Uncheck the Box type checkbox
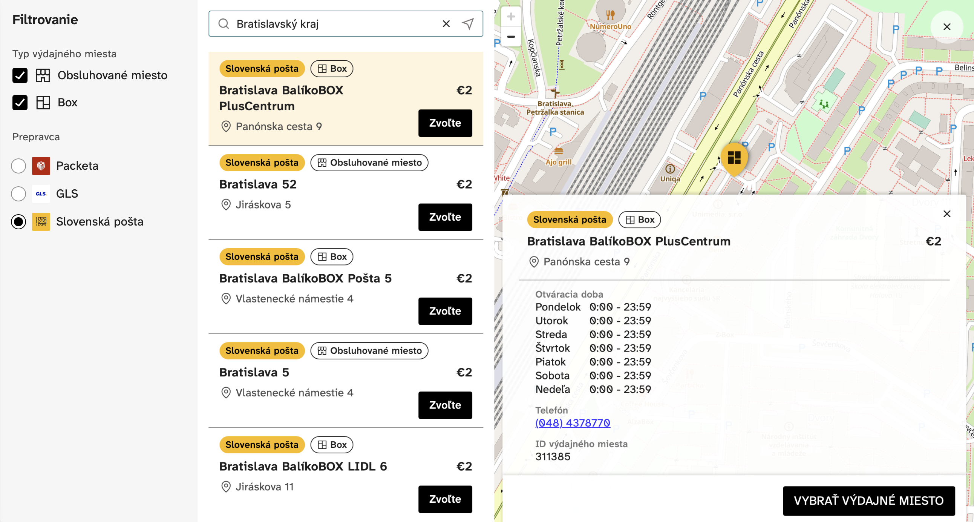974x522 pixels. (20, 103)
